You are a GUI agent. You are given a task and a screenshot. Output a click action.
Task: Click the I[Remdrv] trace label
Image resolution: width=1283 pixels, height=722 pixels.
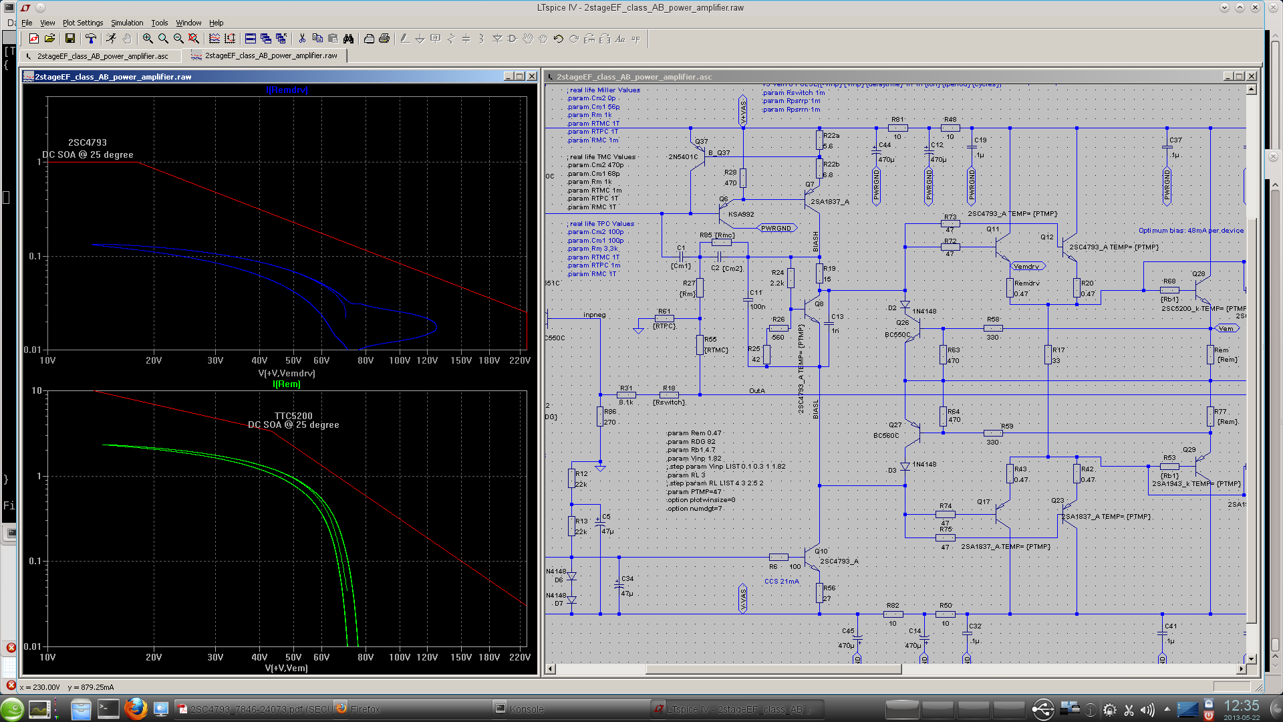pyautogui.click(x=287, y=90)
